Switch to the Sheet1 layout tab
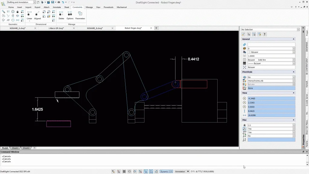309x174 pixels. pos(15,148)
